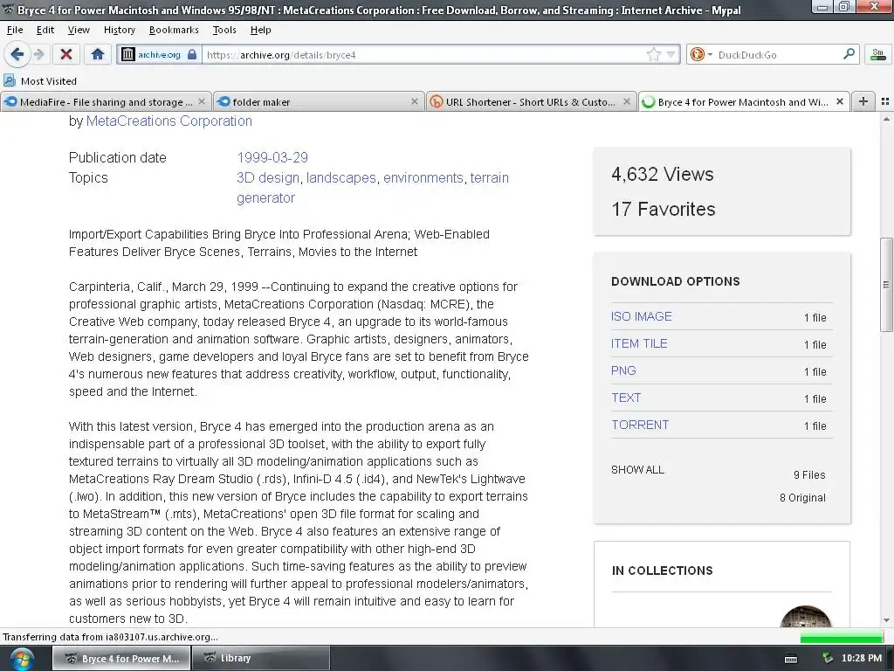
Task: Close the Bryce 4 tab
Action: point(839,101)
